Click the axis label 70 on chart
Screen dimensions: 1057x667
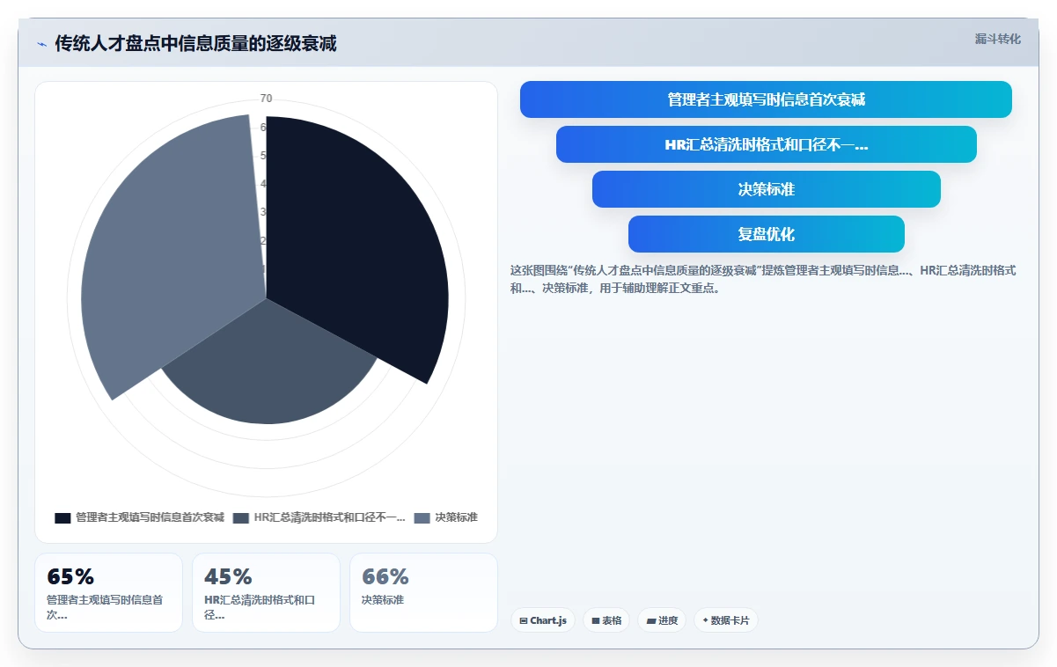click(266, 99)
